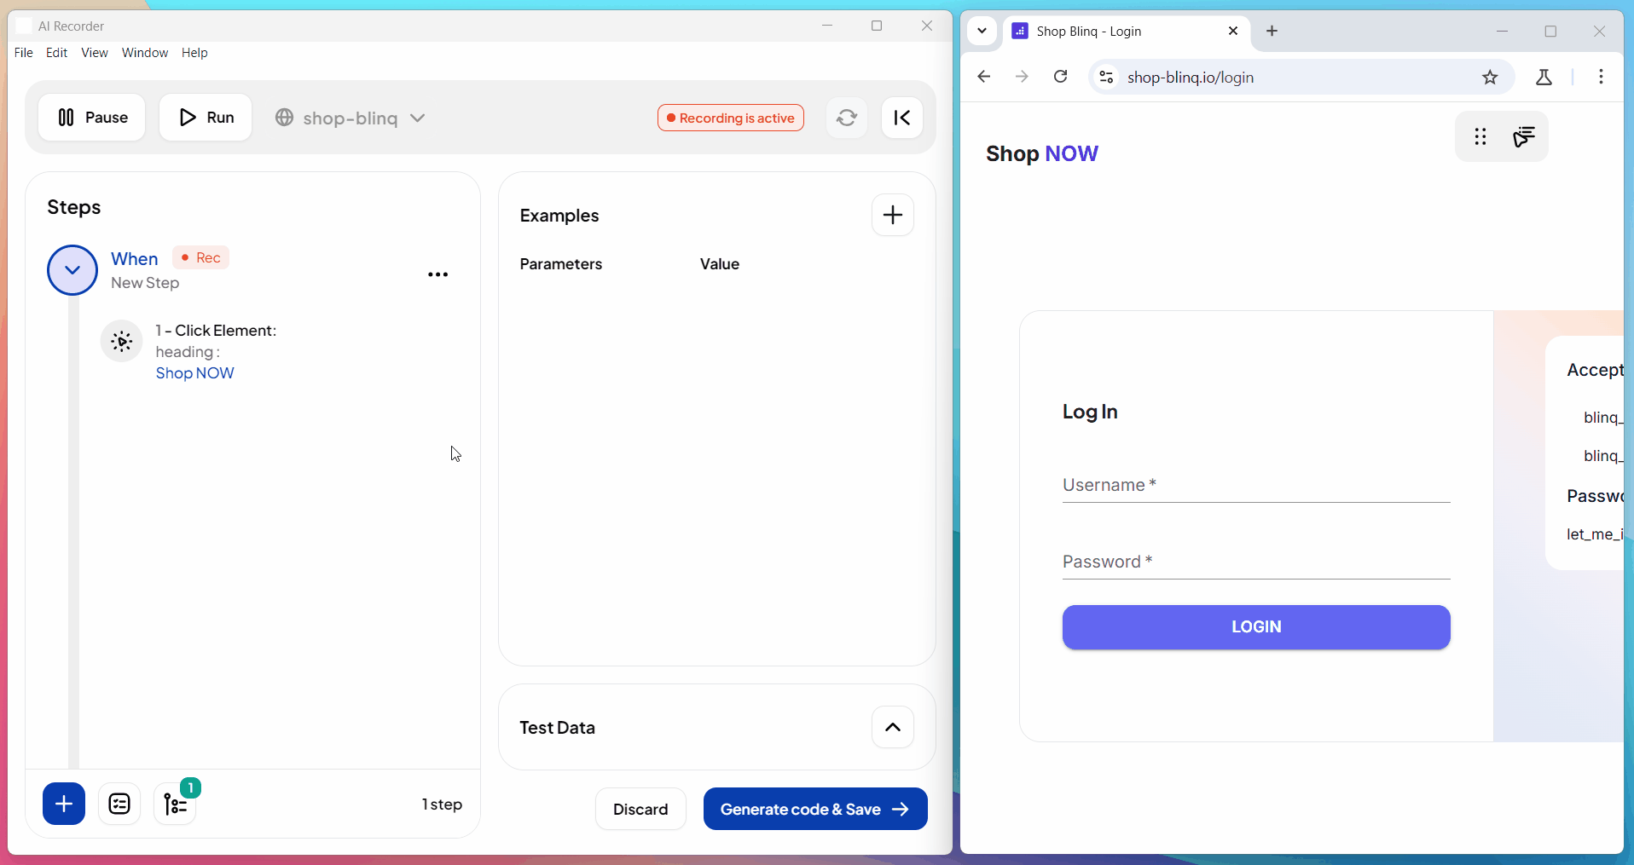Bookmark this page with the star icon
Image resolution: width=1634 pixels, height=865 pixels.
(x=1490, y=78)
